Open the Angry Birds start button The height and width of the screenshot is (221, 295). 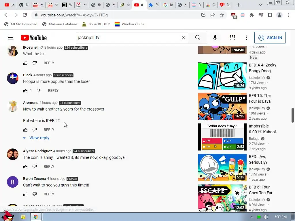coord(7,216)
